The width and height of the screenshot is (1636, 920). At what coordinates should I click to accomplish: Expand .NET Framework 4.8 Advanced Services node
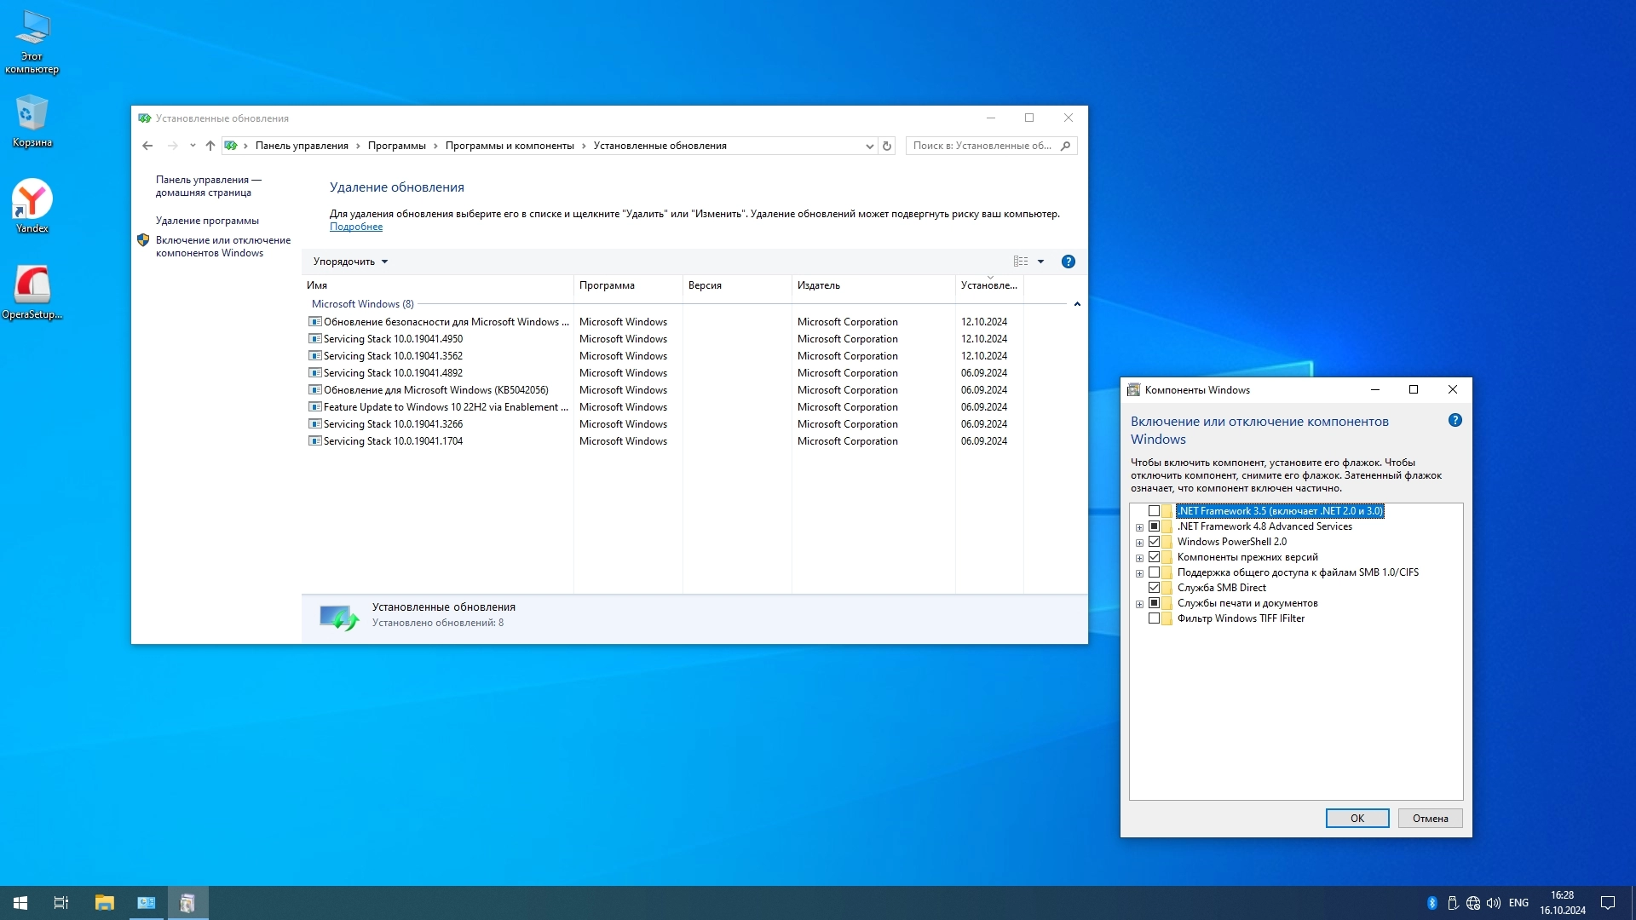tap(1139, 527)
